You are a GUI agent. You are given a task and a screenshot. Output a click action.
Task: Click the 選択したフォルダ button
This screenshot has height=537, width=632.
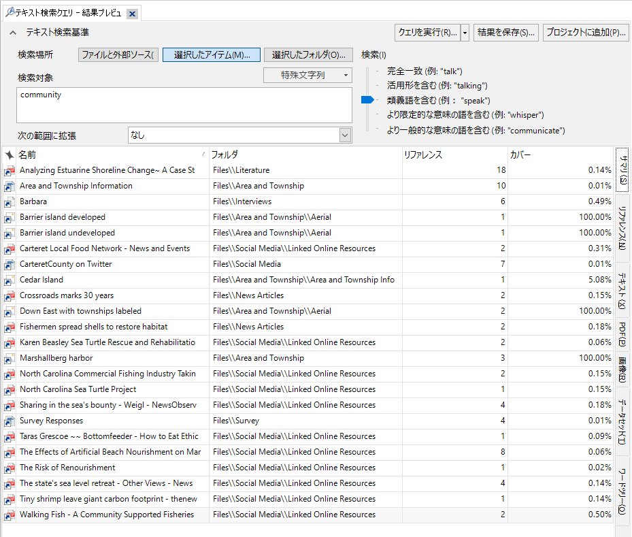tap(308, 55)
